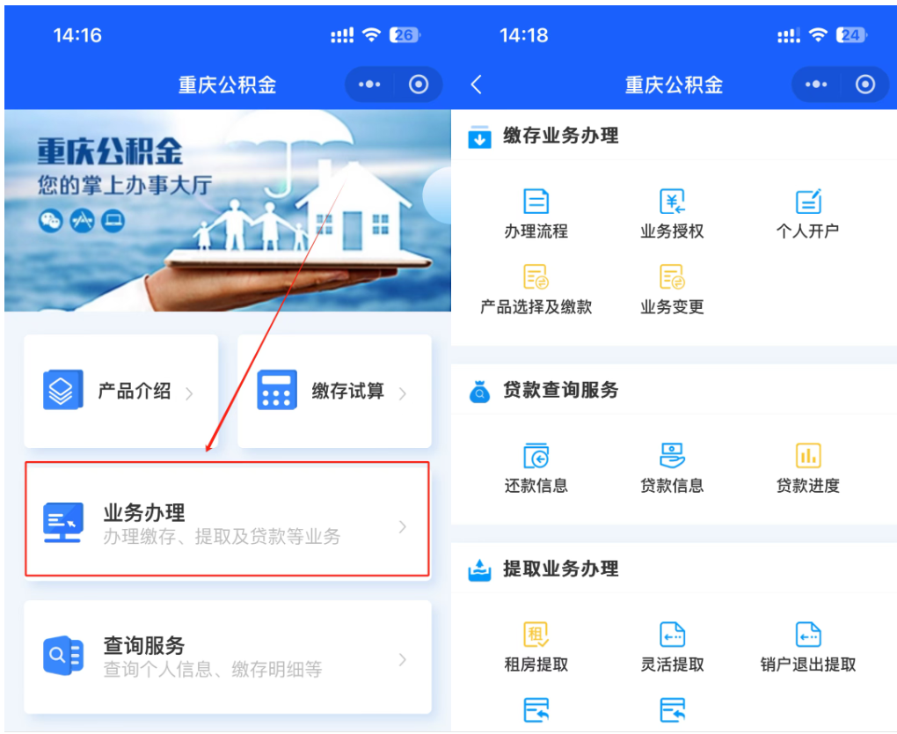897x734 pixels.
Task: View 贷款信息 loan info icon
Action: (x=672, y=457)
